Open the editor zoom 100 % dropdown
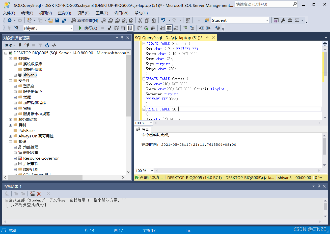330x234 pixels. 151,123
